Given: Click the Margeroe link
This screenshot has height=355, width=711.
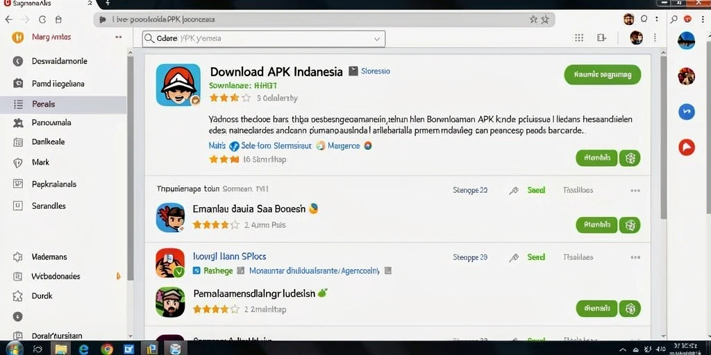Looking at the screenshot, I should 344,146.
